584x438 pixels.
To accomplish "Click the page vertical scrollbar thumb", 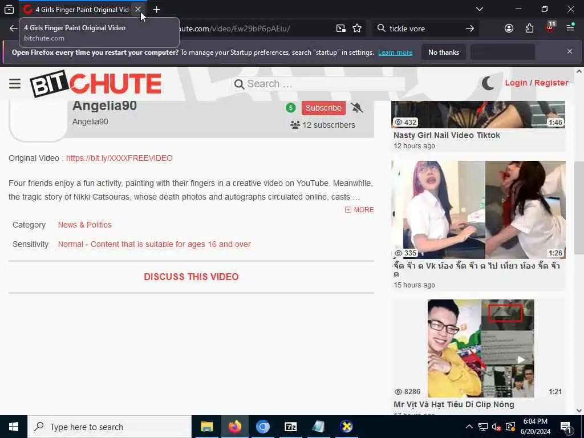I will click(579, 208).
